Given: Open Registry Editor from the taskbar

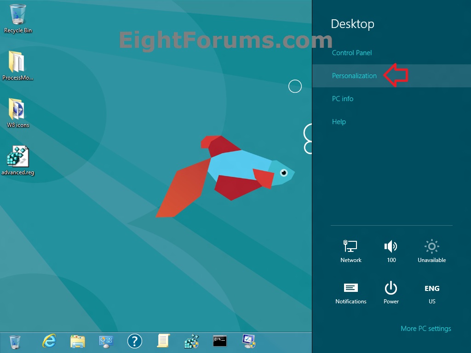Looking at the screenshot, I should point(192,342).
